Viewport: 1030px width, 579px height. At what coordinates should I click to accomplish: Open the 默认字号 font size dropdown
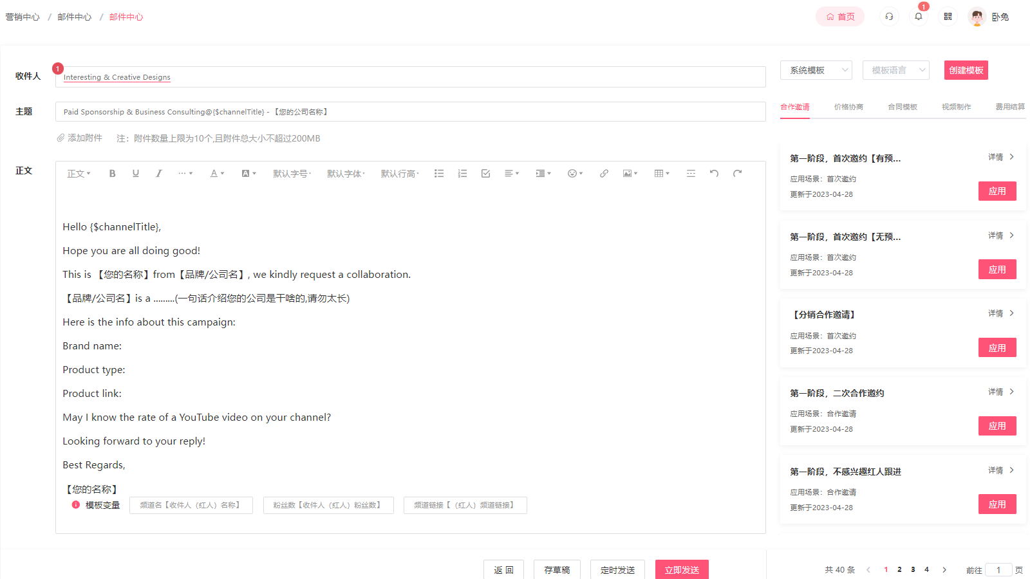point(291,173)
